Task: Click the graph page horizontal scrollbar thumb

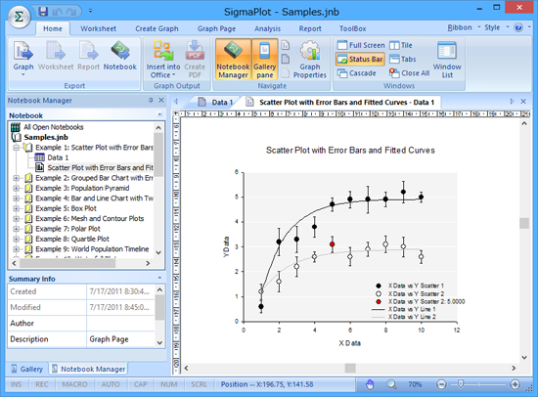Action: coord(350,368)
